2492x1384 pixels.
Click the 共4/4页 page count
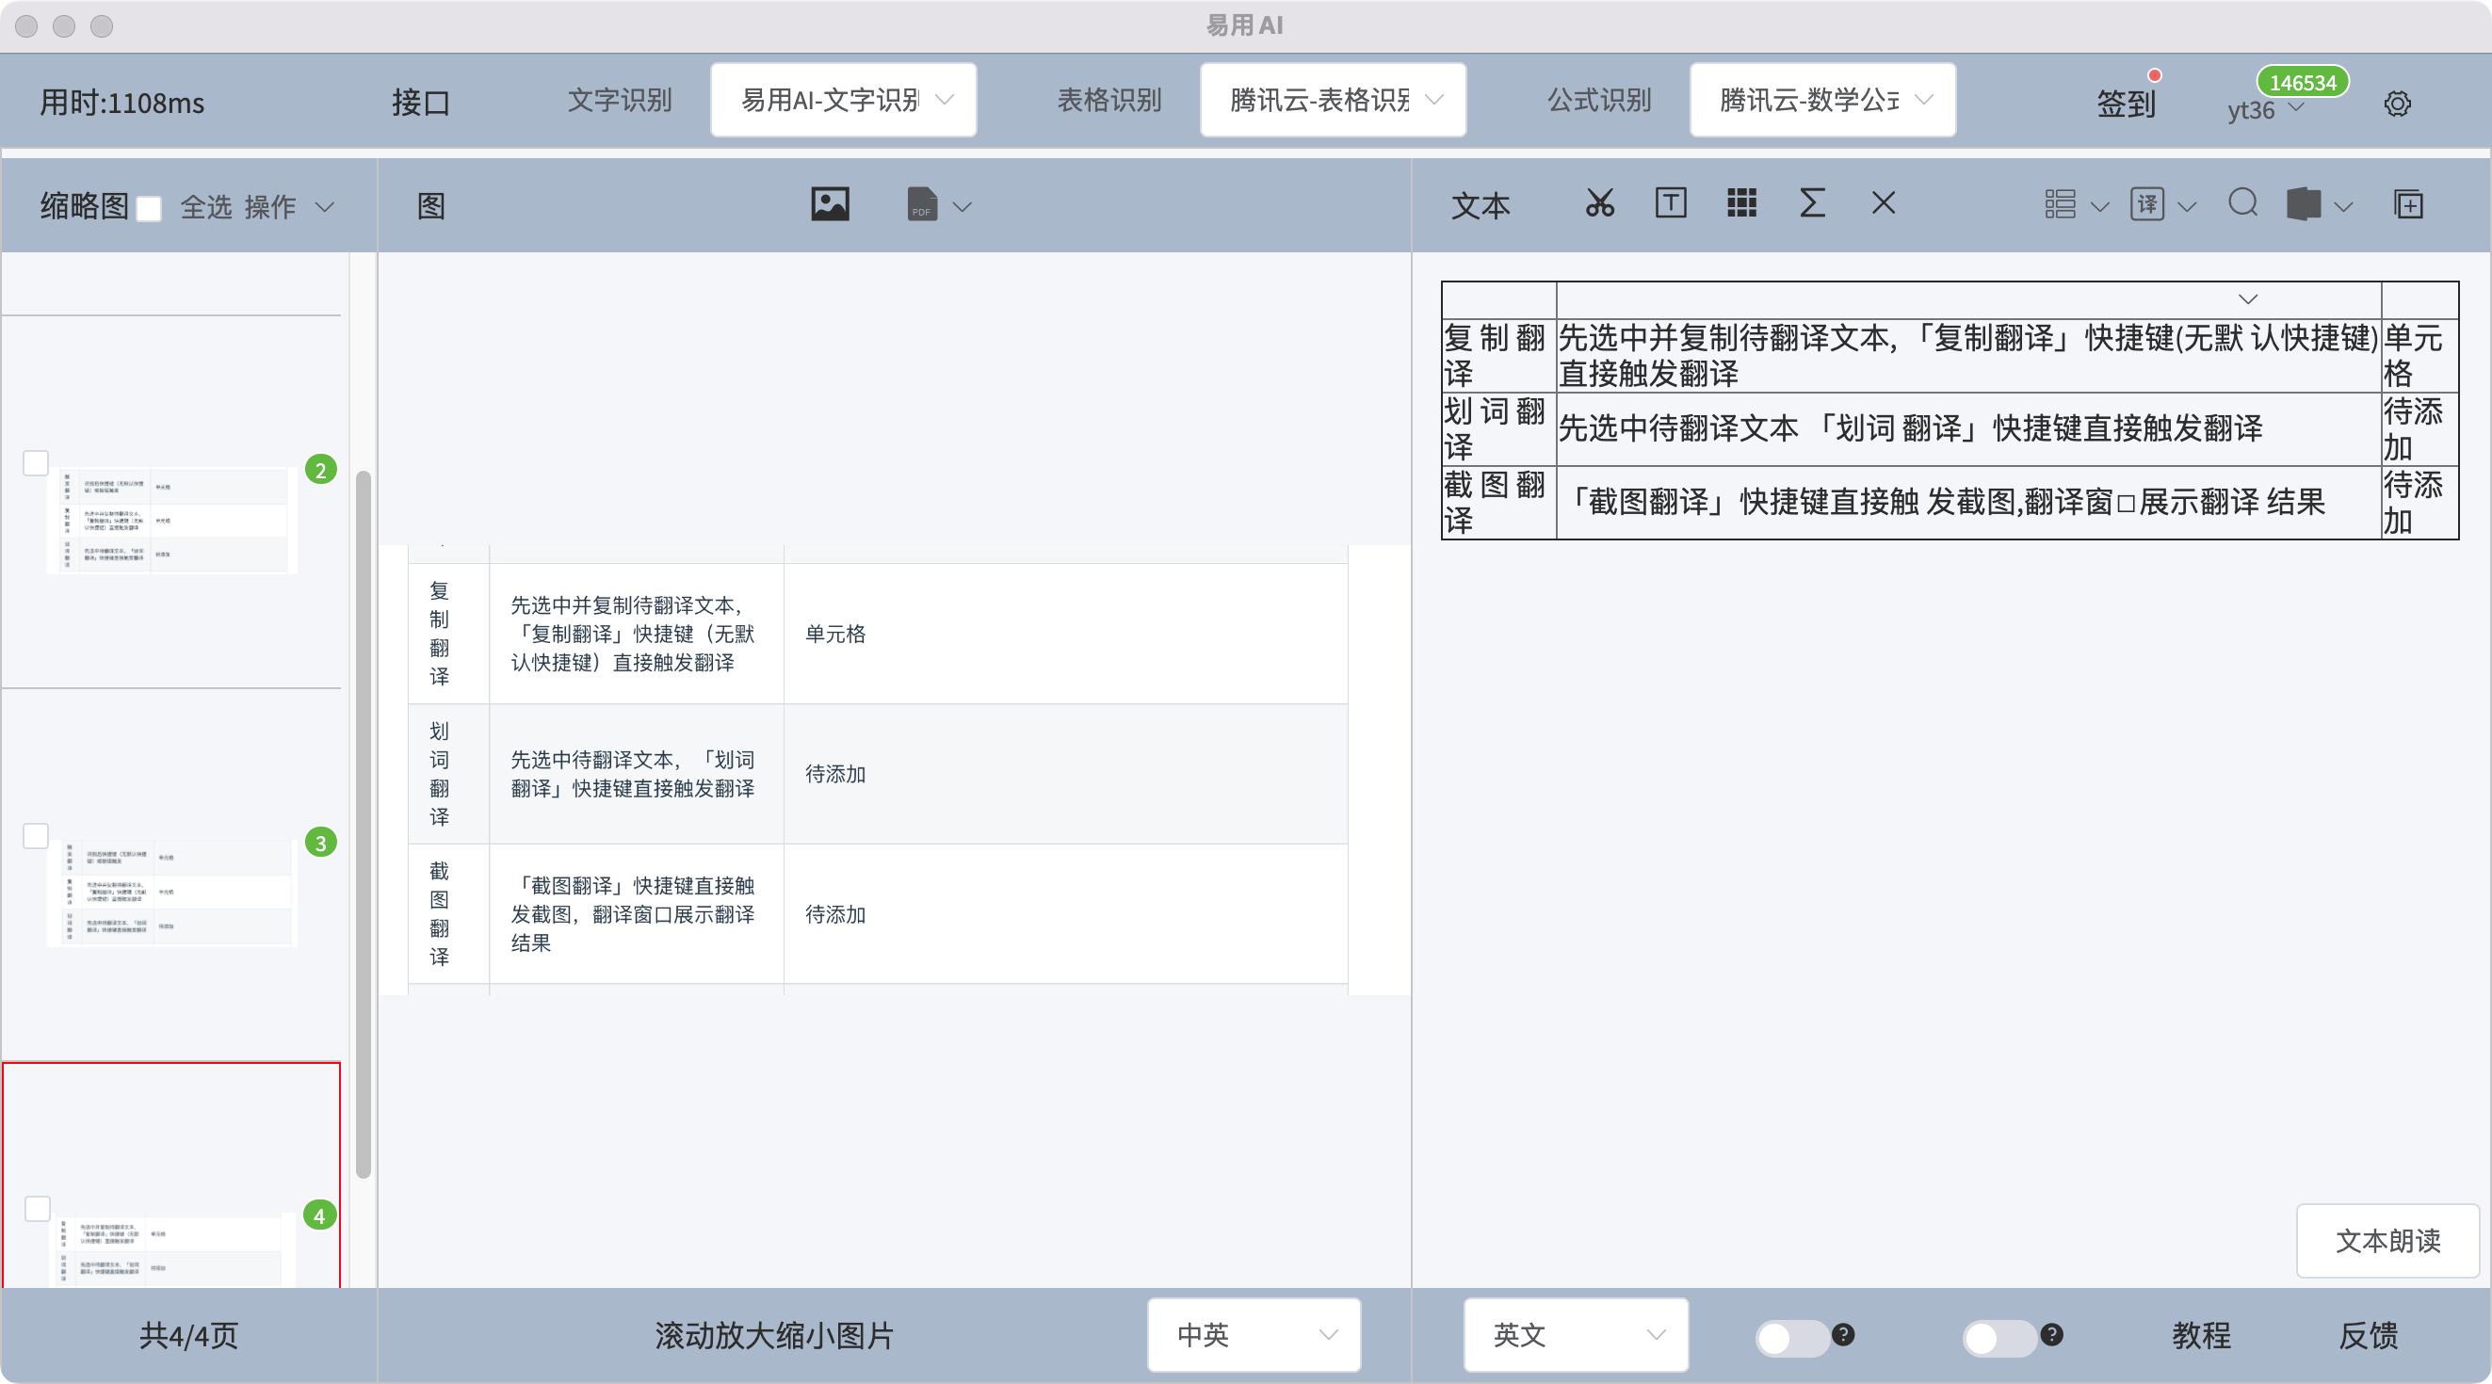pos(188,1336)
